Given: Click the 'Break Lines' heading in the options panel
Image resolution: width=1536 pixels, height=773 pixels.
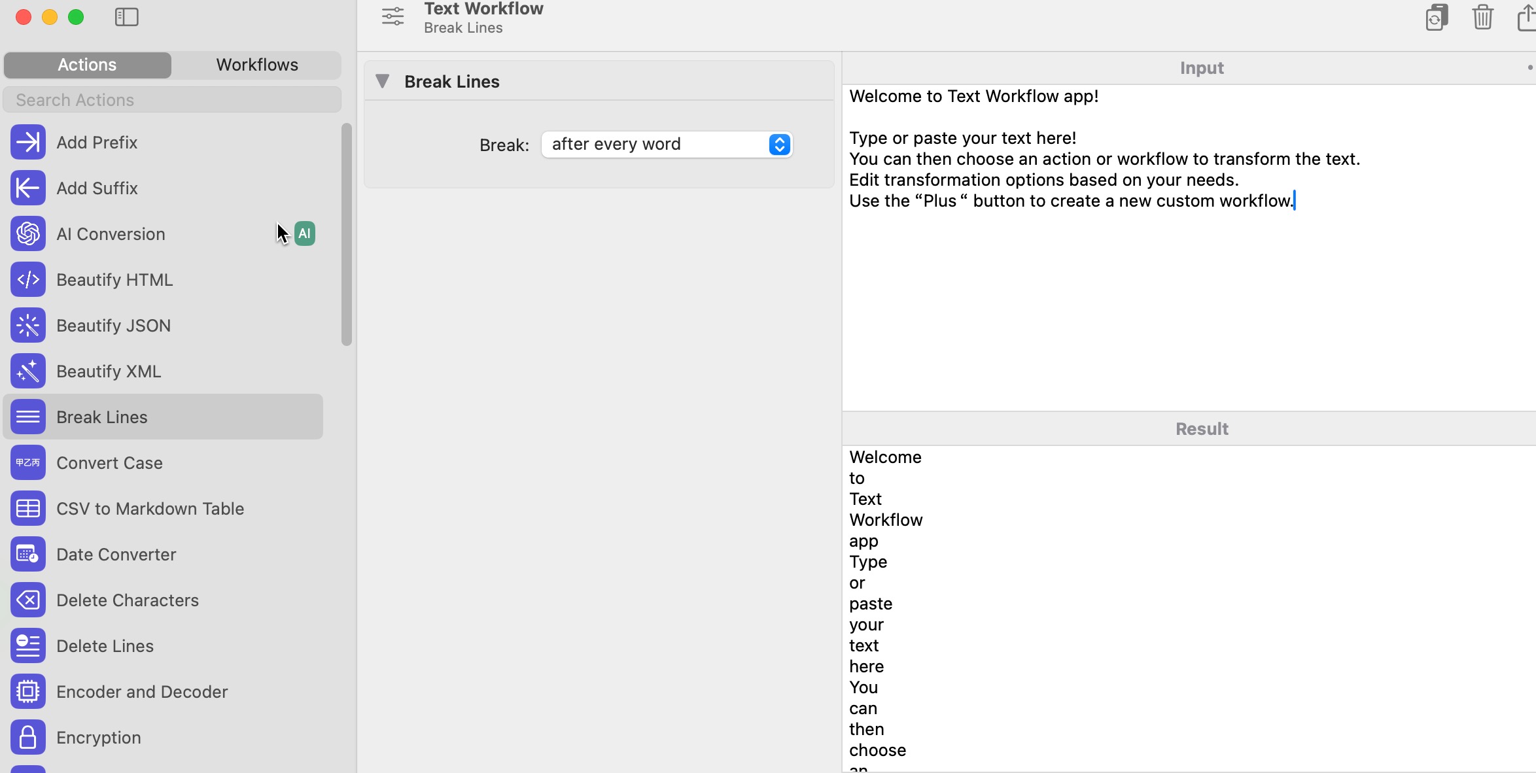Looking at the screenshot, I should (x=452, y=82).
